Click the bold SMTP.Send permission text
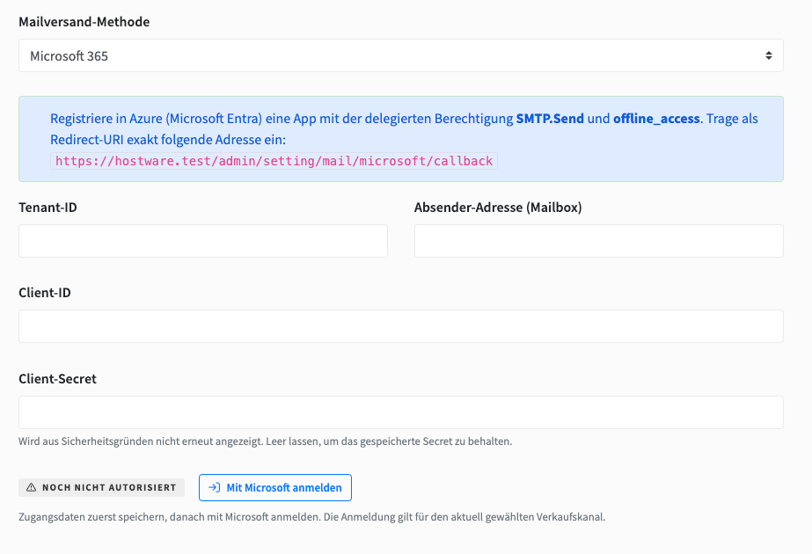This screenshot has width=812, height=554. click(550, 119)
